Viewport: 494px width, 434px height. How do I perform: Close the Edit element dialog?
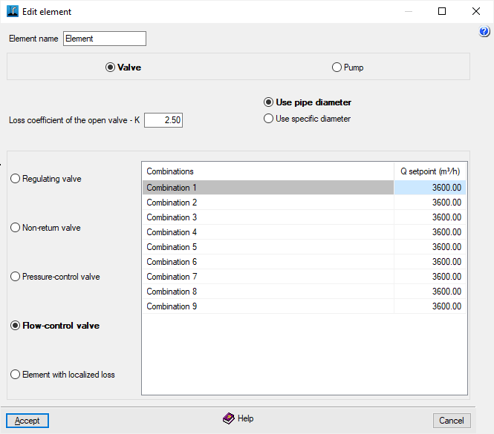(x=476, y=11)
